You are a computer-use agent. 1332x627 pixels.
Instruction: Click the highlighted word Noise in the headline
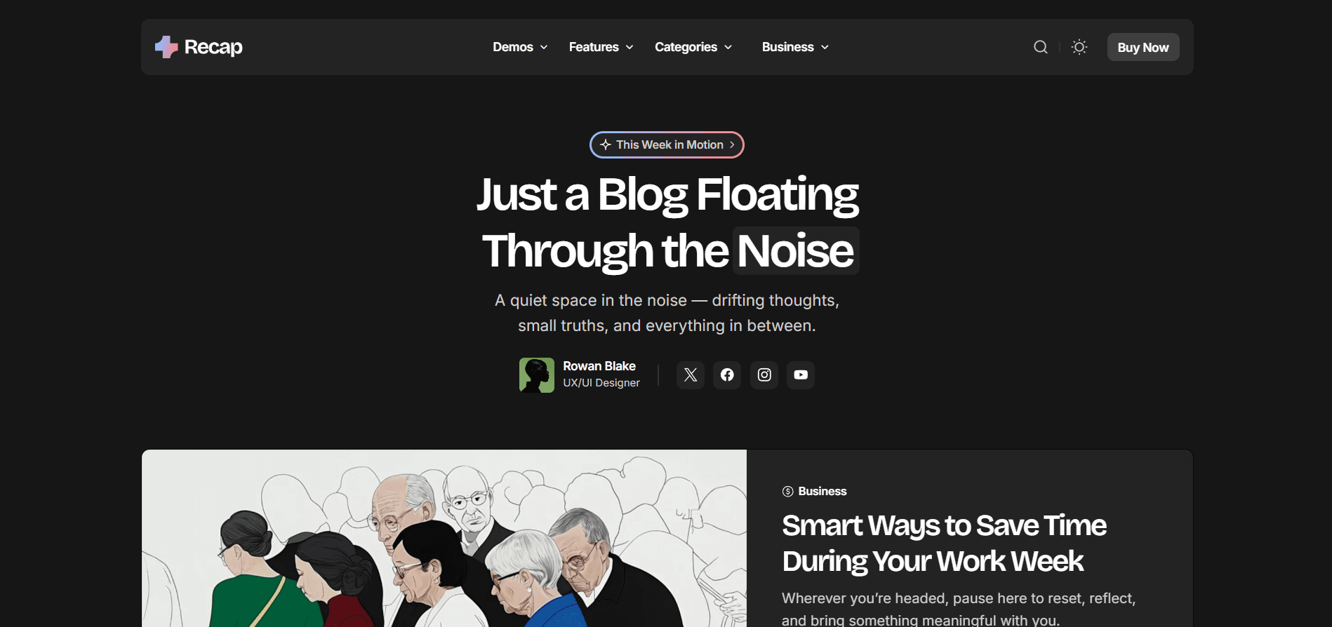pos(796,250)
